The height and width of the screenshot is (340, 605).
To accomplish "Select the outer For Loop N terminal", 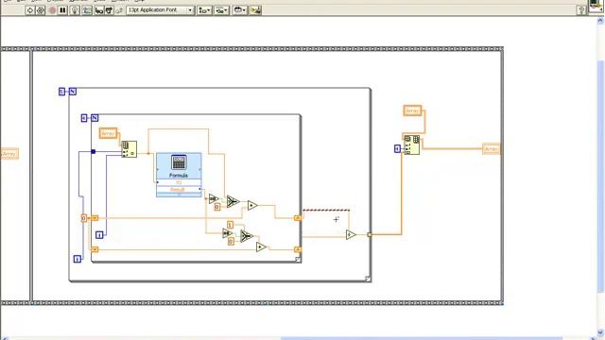I will click(x=73, y=92).
